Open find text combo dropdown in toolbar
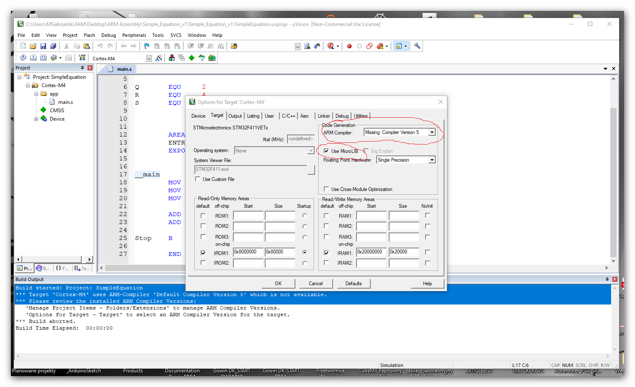 [x=298, y=46]
